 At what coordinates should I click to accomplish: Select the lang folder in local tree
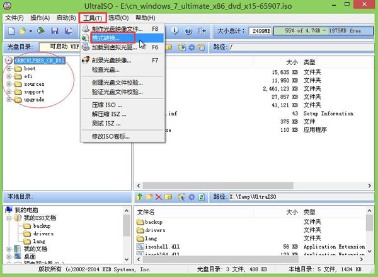[39, 241]
